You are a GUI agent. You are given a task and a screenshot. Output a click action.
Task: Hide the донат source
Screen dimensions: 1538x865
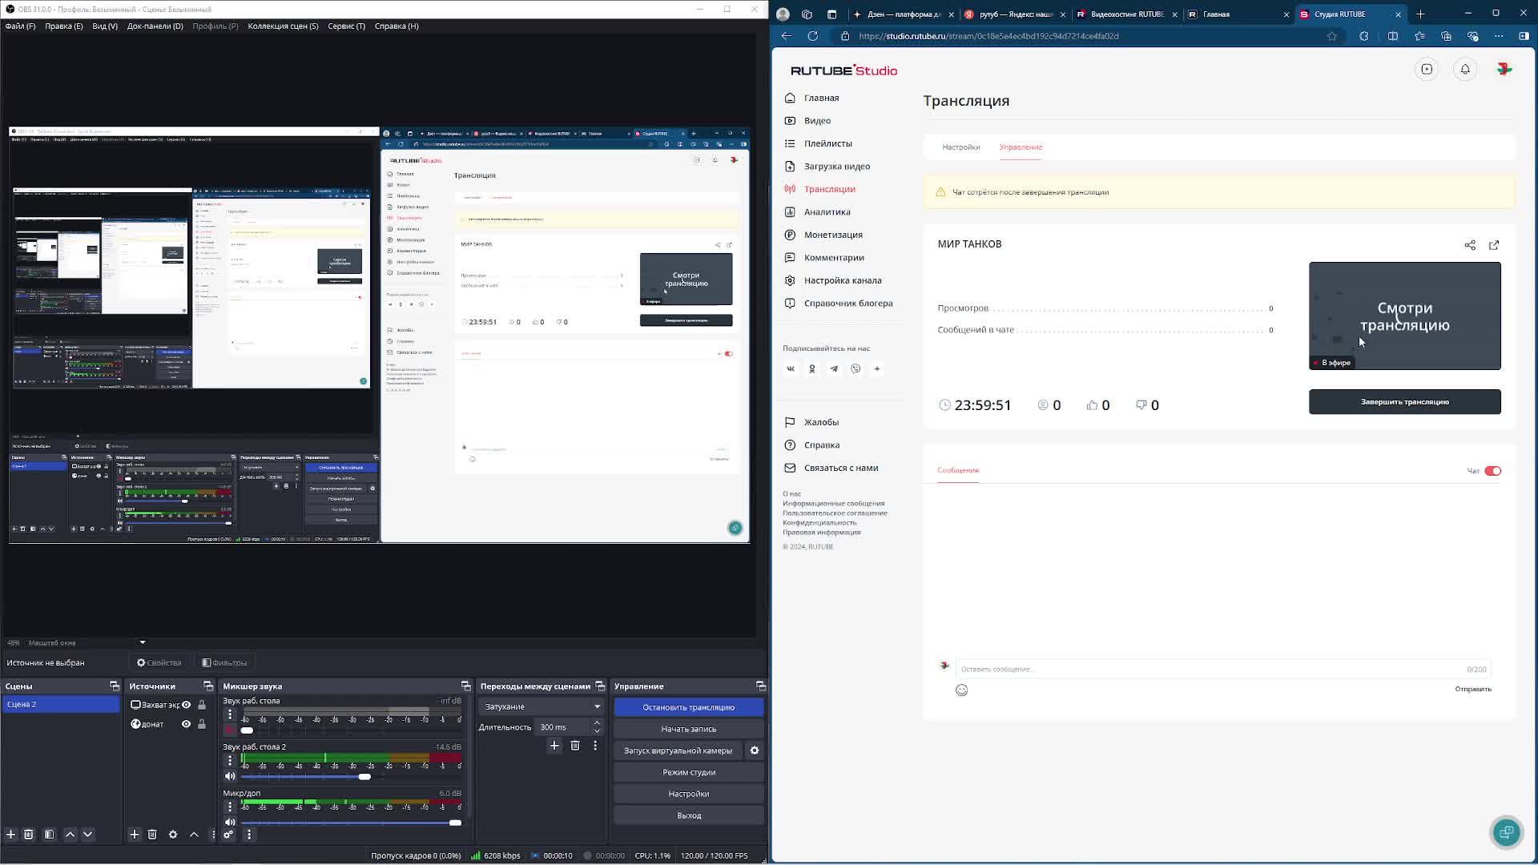pos(186,724)
